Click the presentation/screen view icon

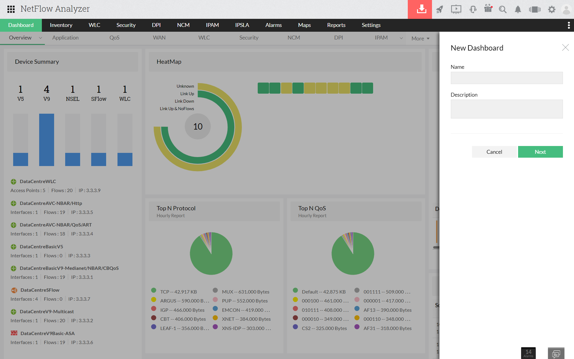pyautogui.click(x=457, y=9)
